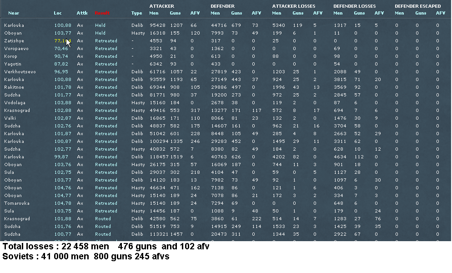The image size is (452, 273).
Task: Click defender men value 44716
Action: coord(219,25)
